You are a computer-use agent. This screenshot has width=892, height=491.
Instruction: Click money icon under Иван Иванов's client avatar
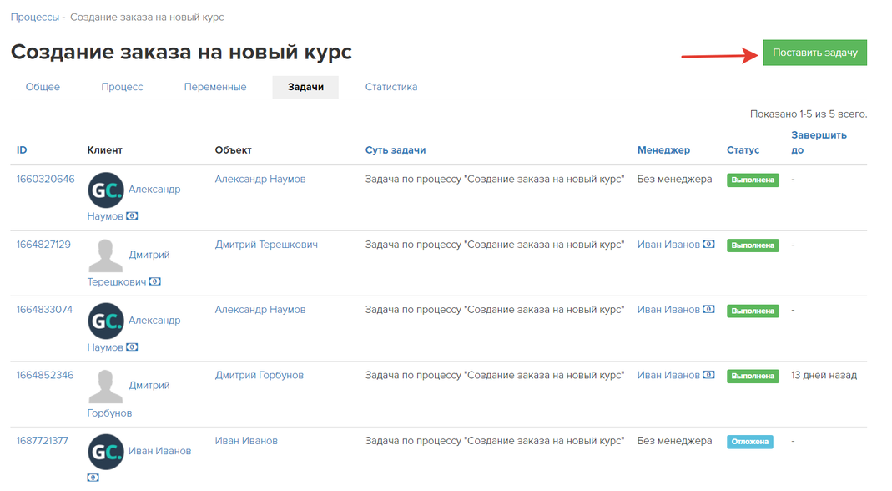click(x=93, y=478)
